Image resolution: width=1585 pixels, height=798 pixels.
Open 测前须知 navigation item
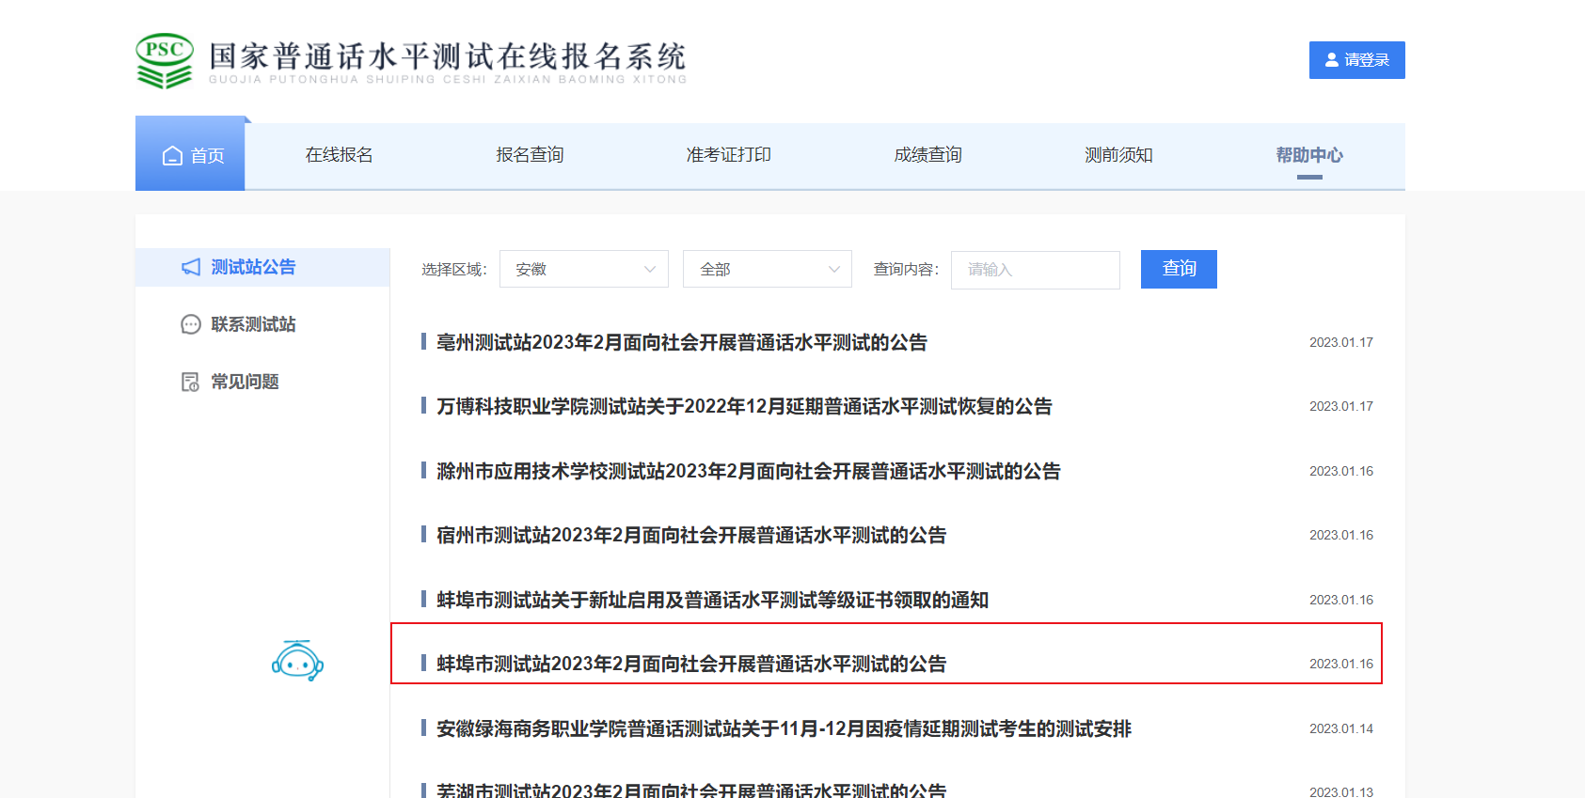pyautogui.click(x=1118, y=155)
